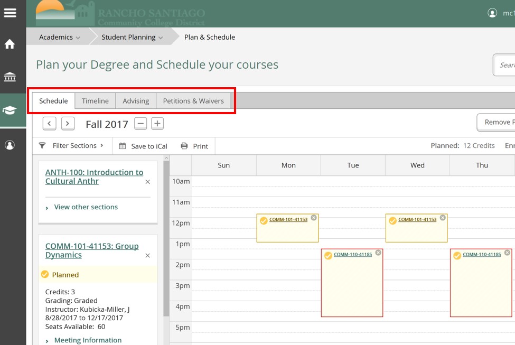
Task: Click Save to iCal
Action: pos(143,146)
